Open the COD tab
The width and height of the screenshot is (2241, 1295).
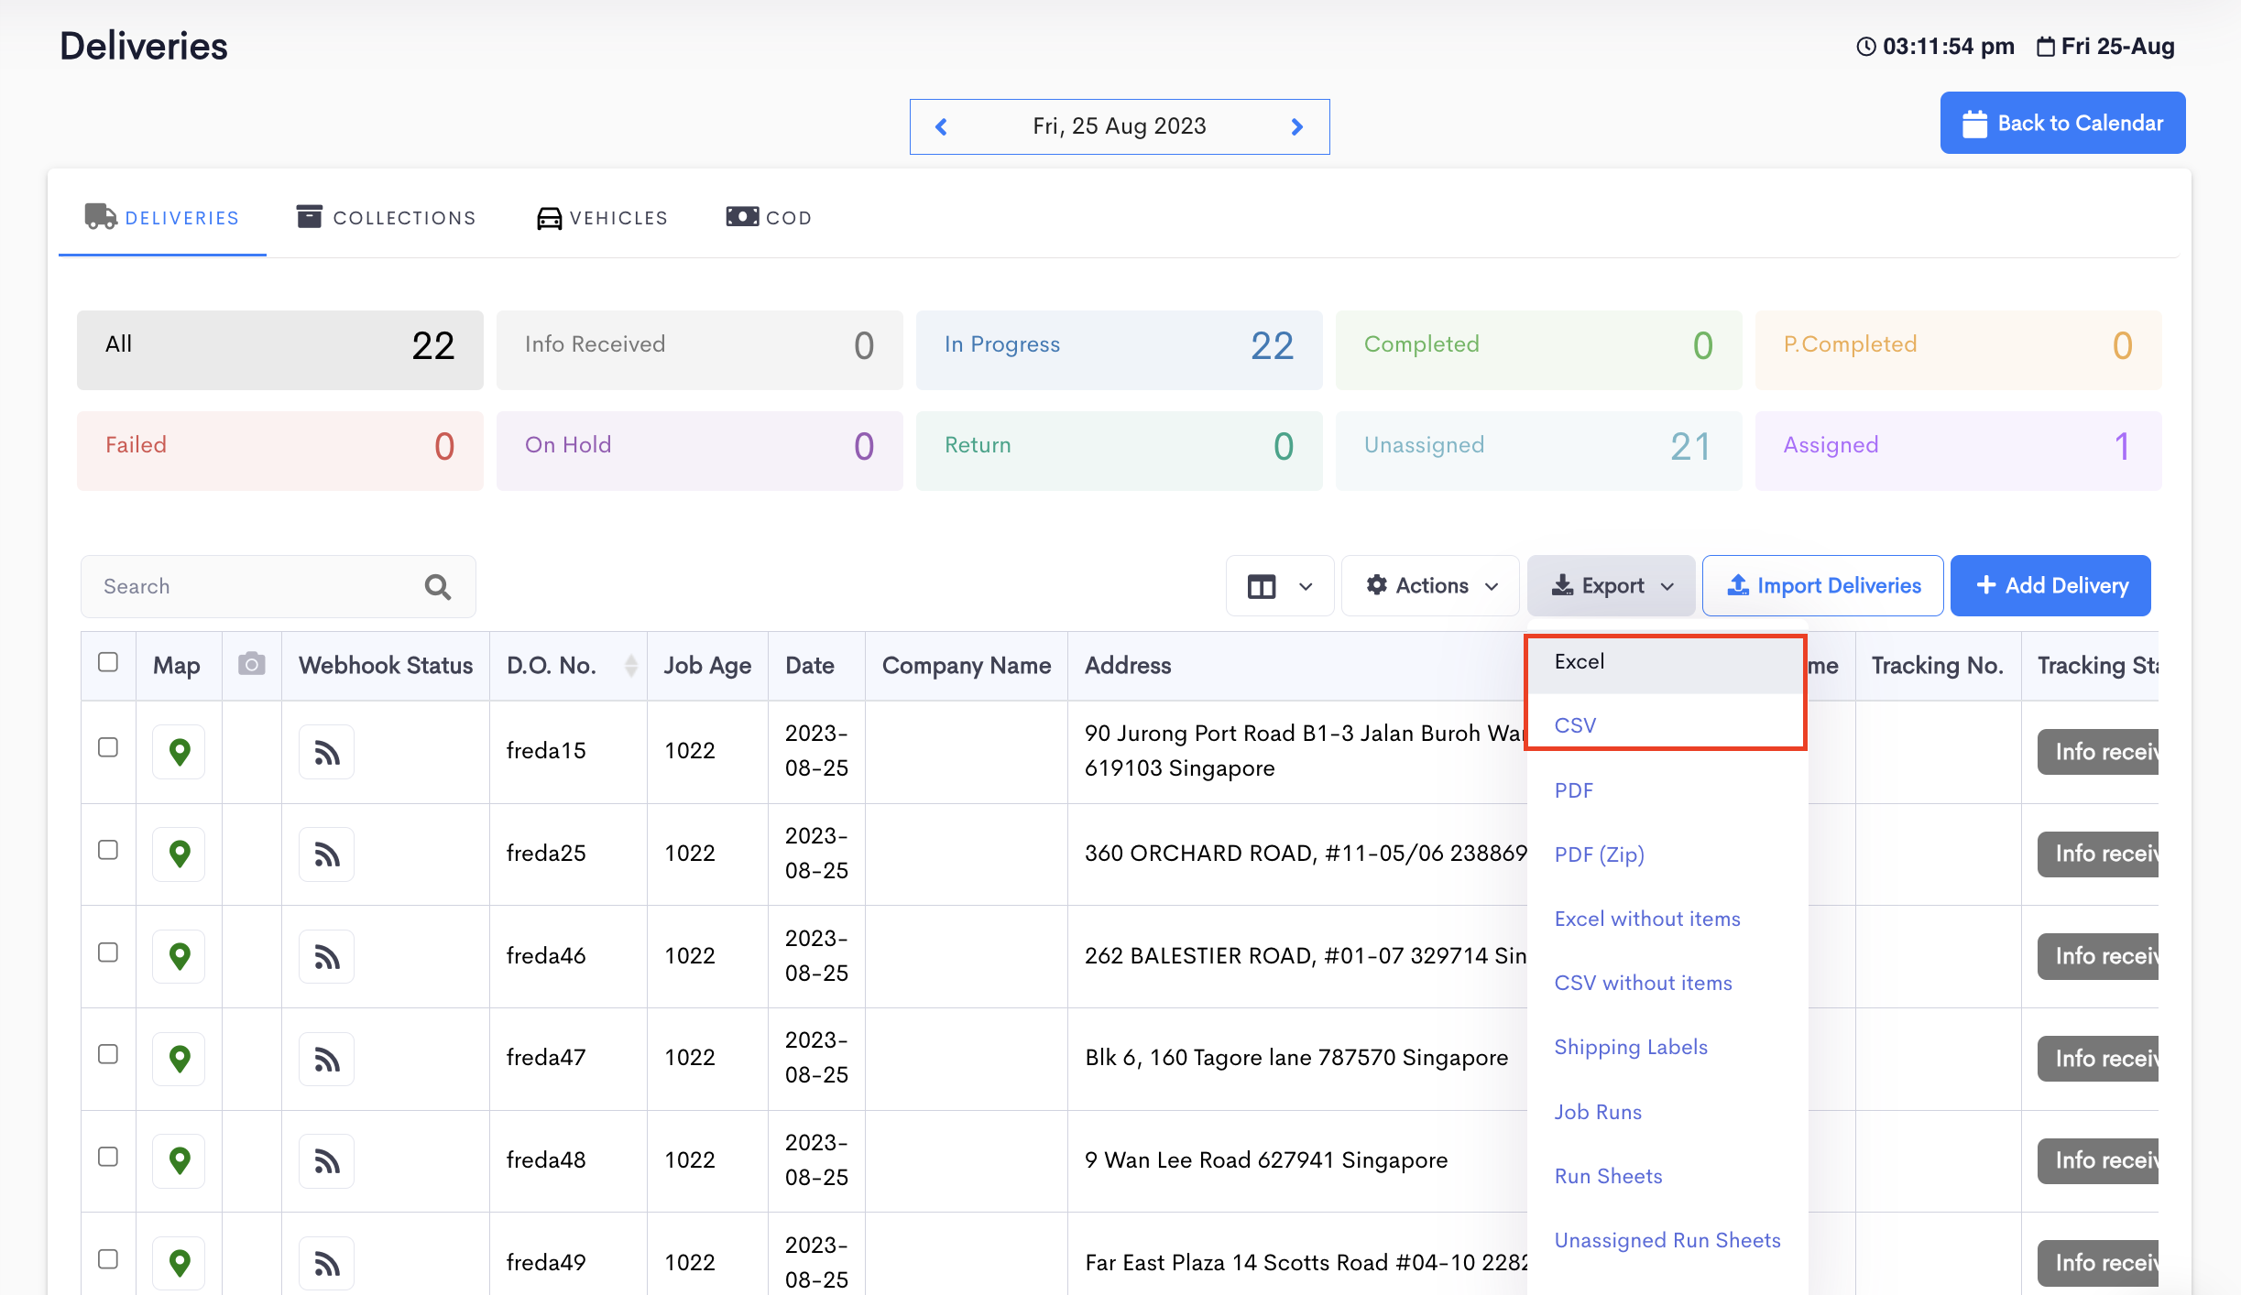click(x=769, y=218)
